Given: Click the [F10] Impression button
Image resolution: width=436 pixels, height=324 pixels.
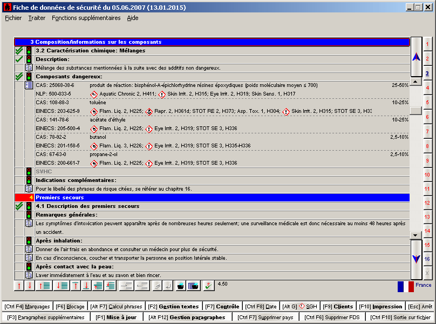Looking at the screenshot, I should coord(380,307).
